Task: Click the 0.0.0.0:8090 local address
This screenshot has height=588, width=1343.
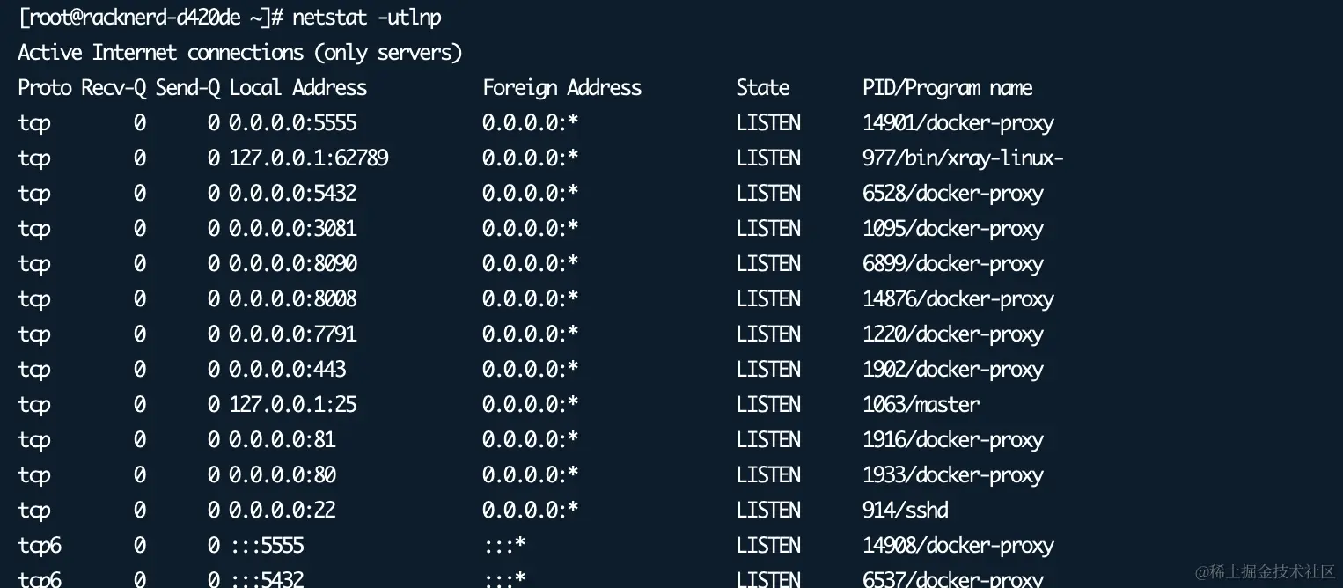Action: [x=293, y=263]
